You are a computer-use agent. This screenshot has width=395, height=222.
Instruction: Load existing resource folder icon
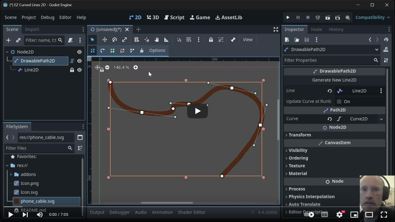(x=297, y=39)
